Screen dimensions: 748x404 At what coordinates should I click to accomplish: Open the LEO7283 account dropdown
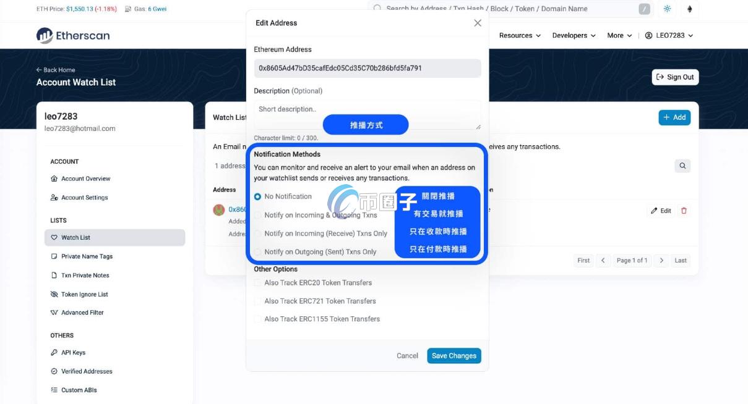(669, 35)
